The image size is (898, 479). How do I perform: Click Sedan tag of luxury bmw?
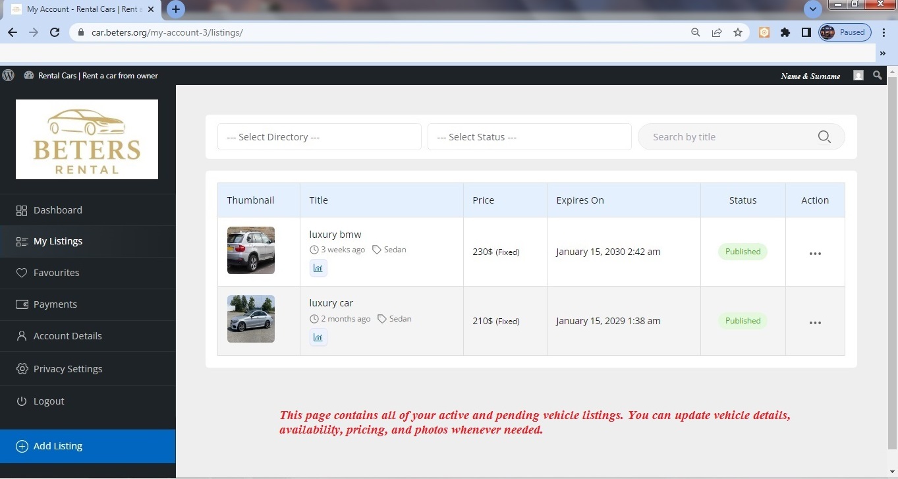(x=389, y=250)
